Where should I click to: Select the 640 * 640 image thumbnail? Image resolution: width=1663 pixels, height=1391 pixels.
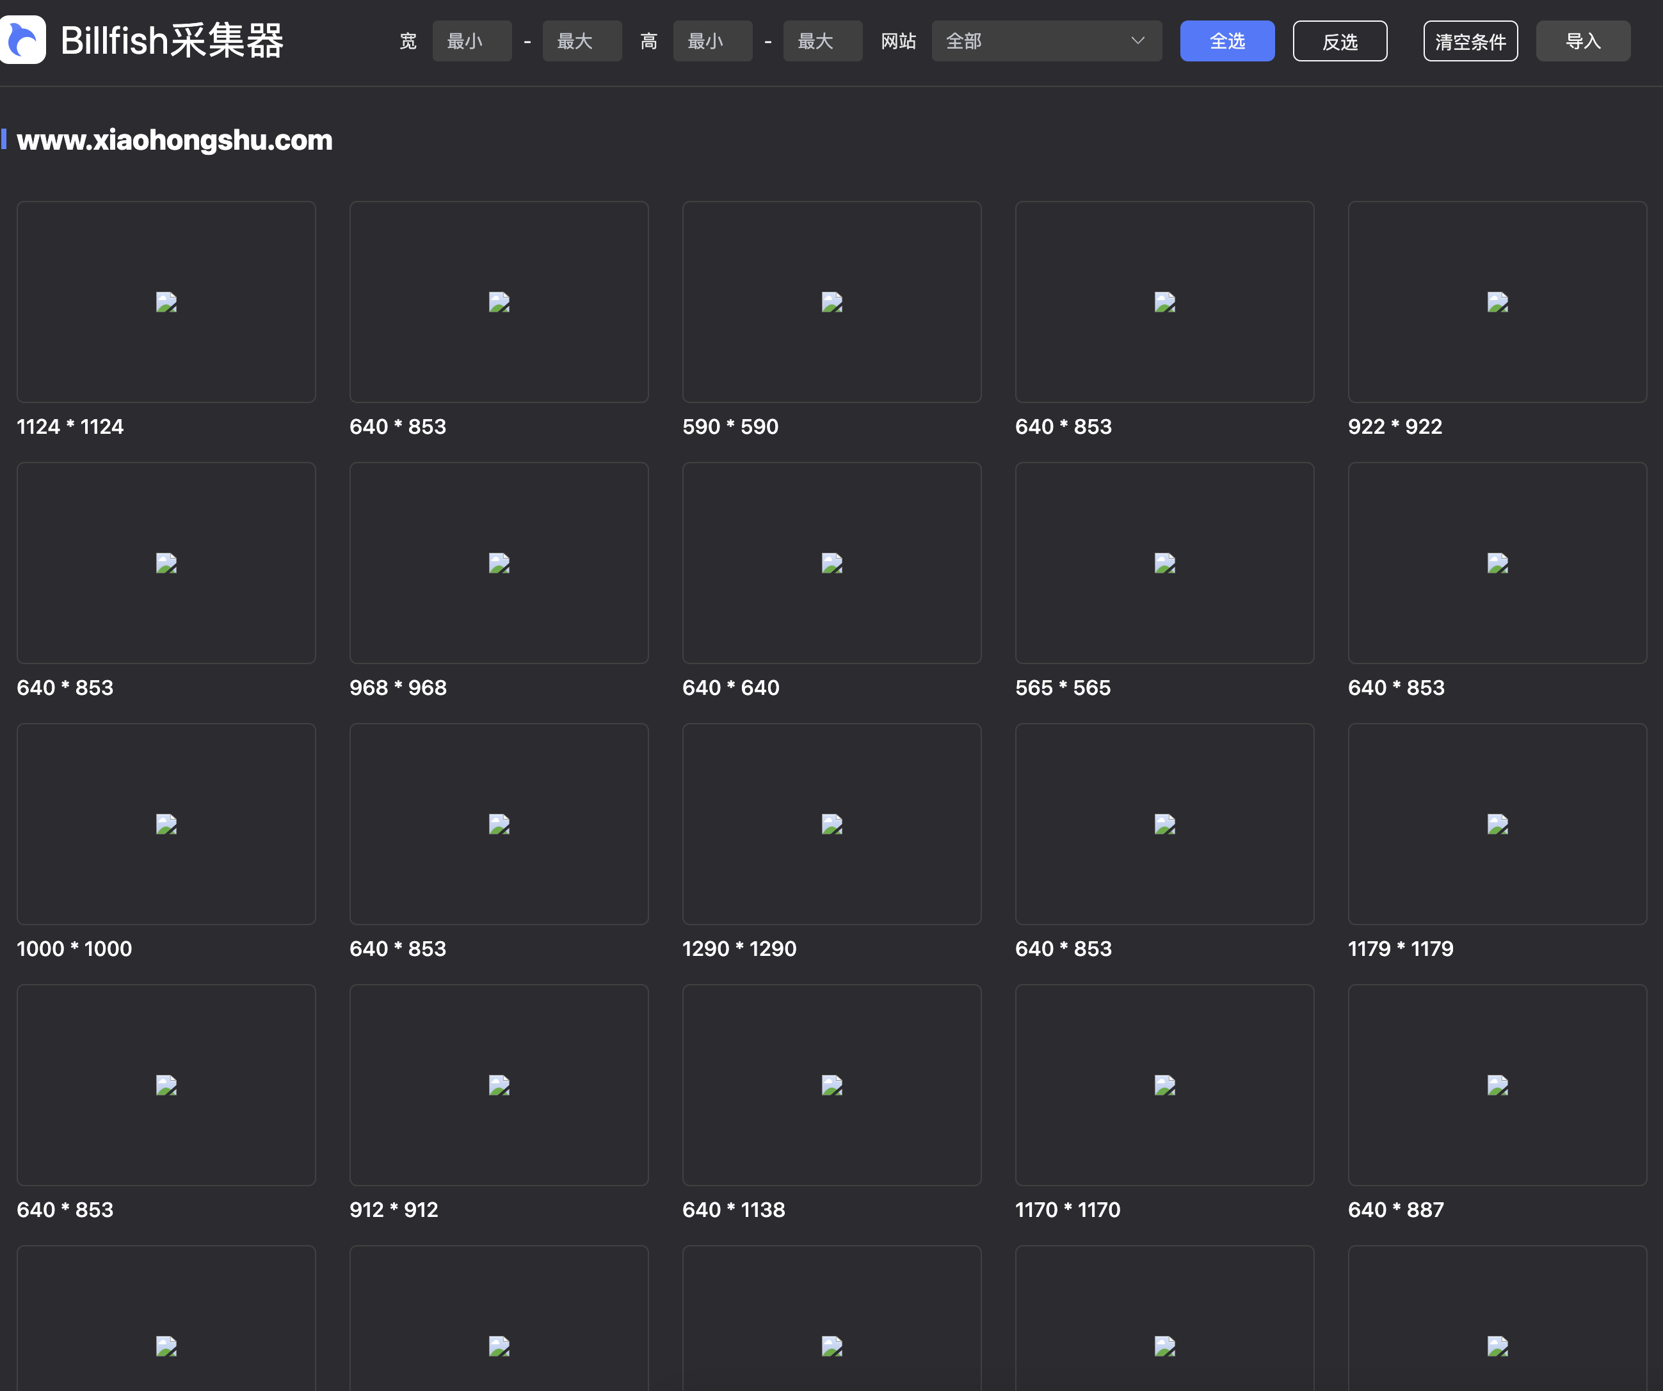(x=831, y=563)
